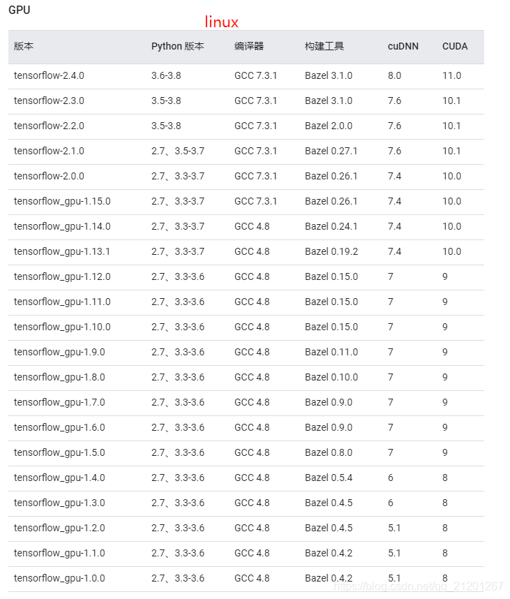510x599 pixels.
Task: Select the 编译器 column header
Action: click(249, 47)
